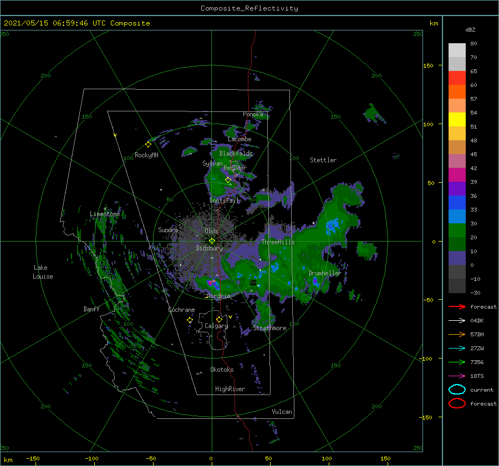
Task: Click the Drumheller city label
Action: coord(325,273)
